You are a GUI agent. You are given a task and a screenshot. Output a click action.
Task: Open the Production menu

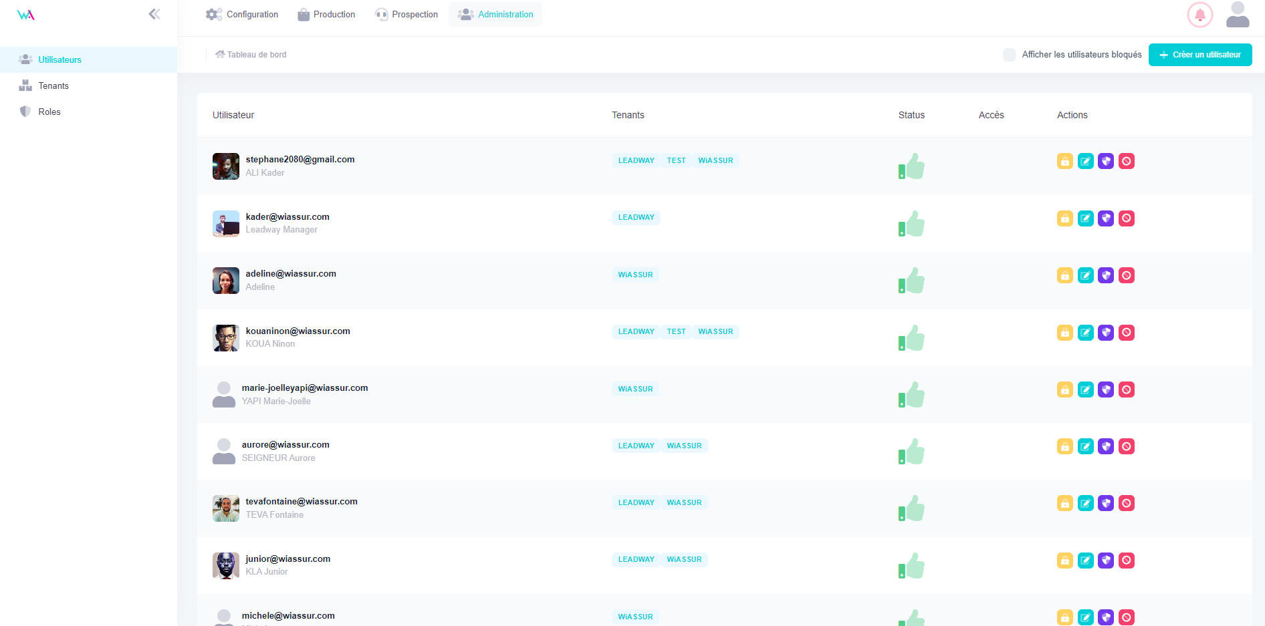(x=326, y=15)
